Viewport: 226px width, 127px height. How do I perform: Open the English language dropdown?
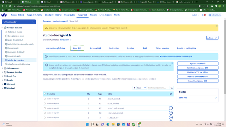tap(195, 15)
